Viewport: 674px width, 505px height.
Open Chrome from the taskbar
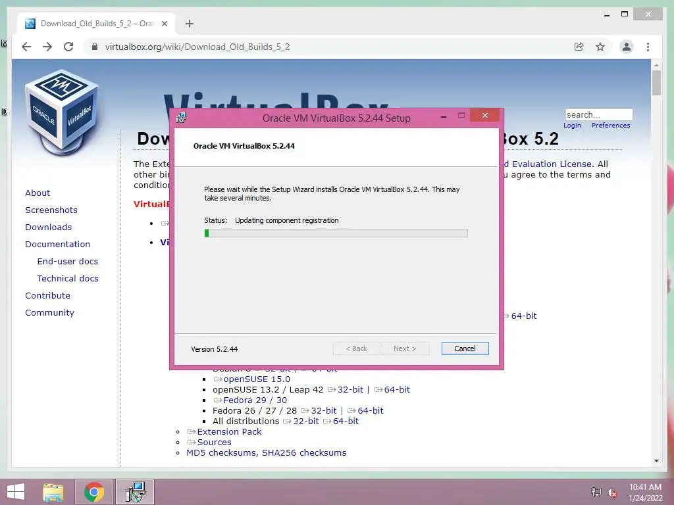coord(94,492)
